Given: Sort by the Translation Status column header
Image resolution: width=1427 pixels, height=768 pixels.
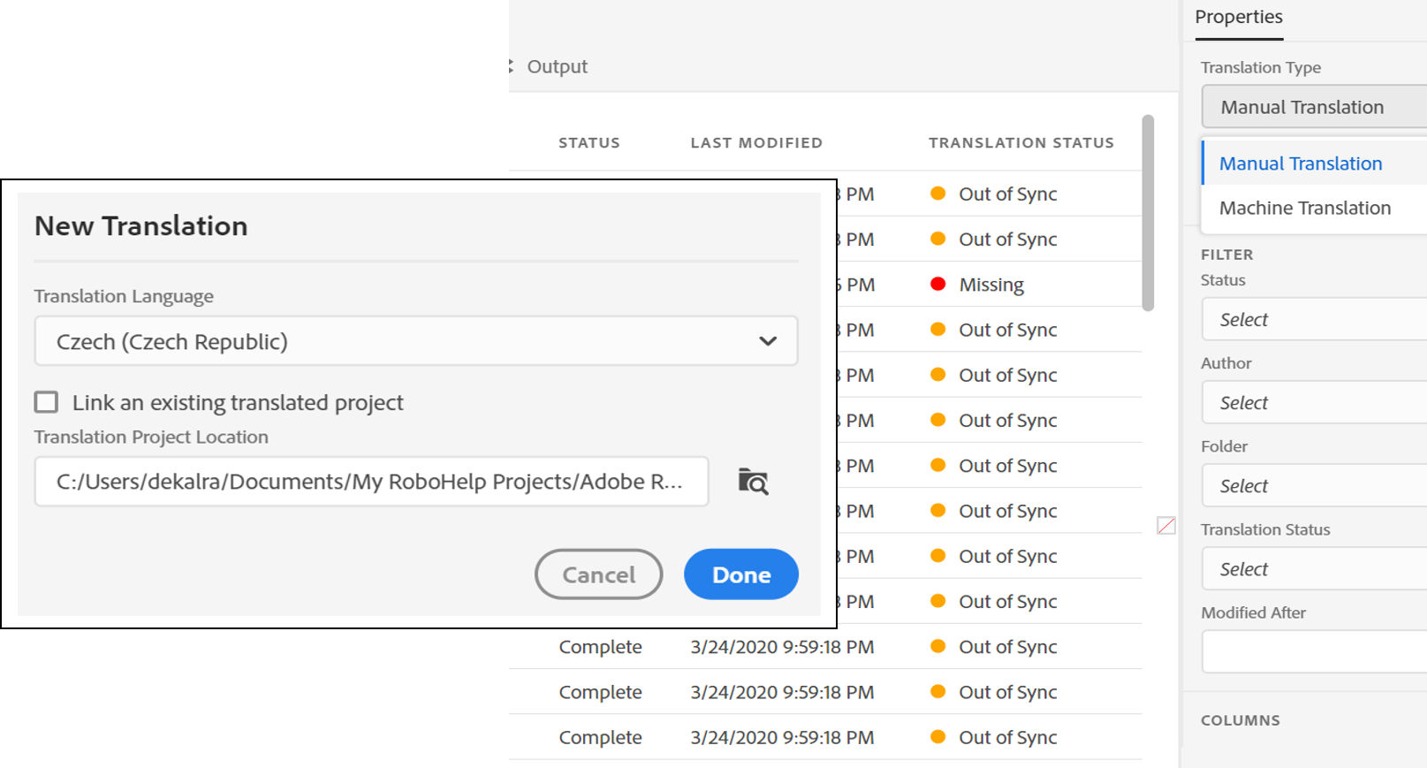Looking at the screenshot, I should tap(1021, 143).
